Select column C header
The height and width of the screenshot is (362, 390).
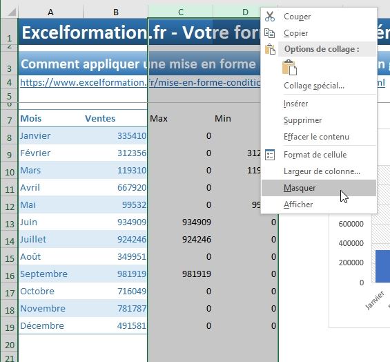pyautogui.click(x=181, y=12)
